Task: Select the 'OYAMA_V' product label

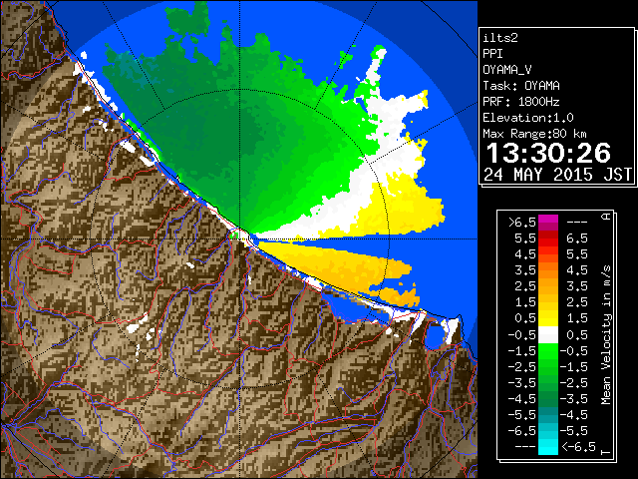Action: tap(507, 70)
